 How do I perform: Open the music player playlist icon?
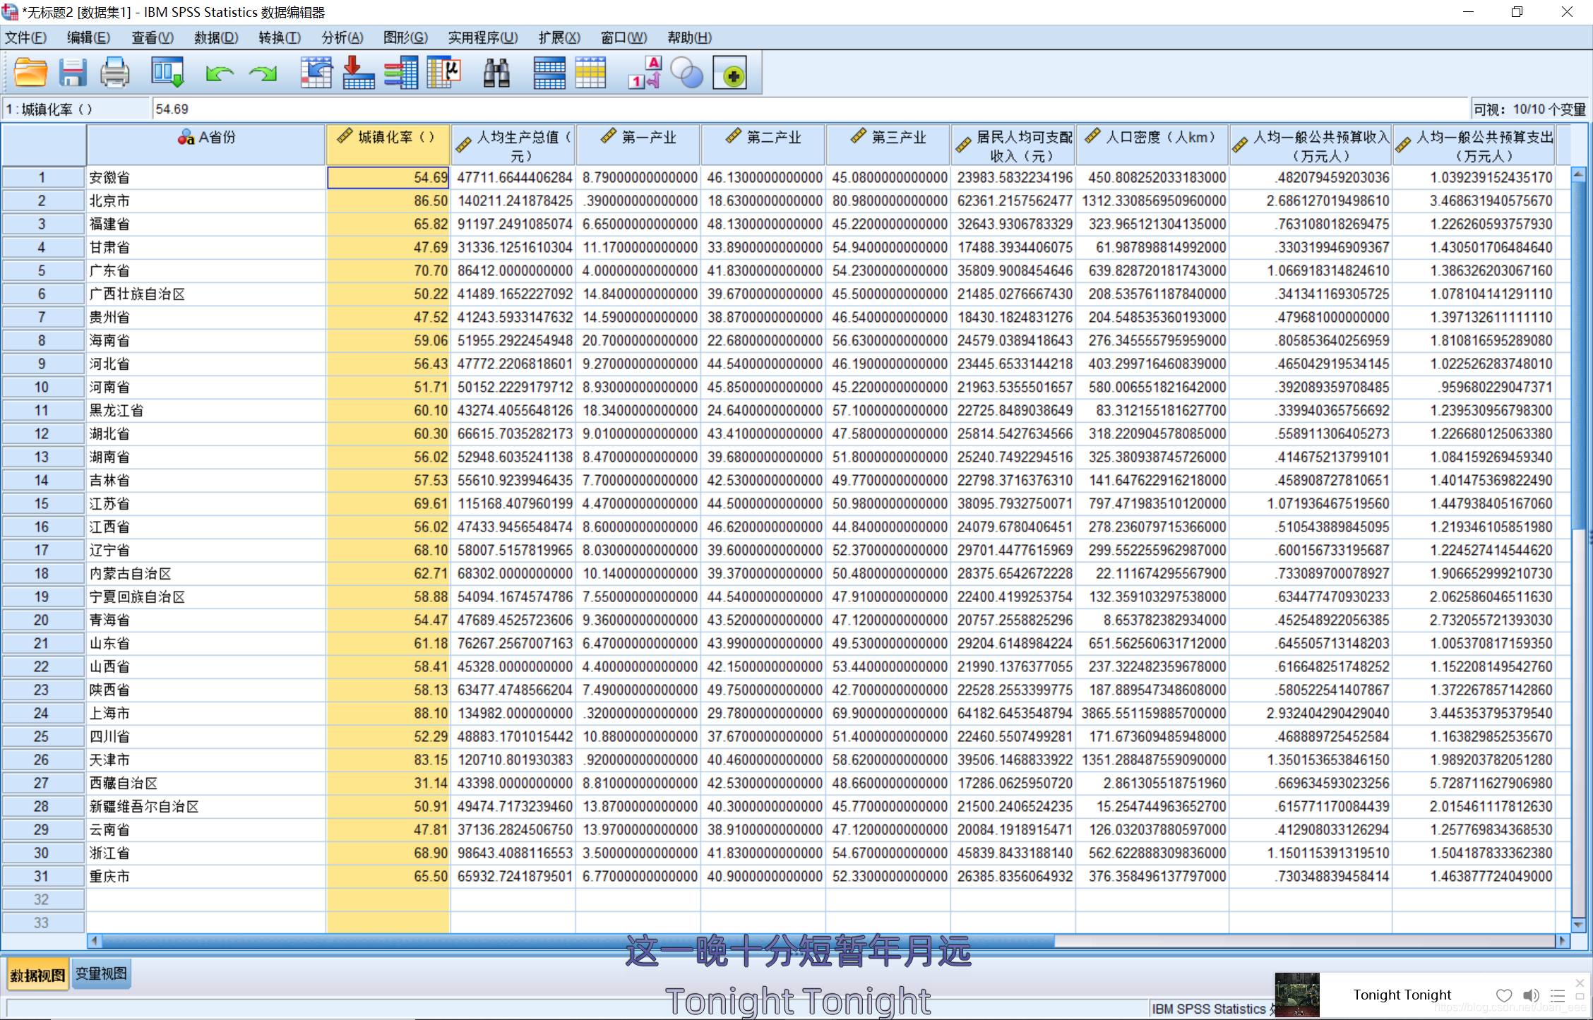tap(1558, 995)
